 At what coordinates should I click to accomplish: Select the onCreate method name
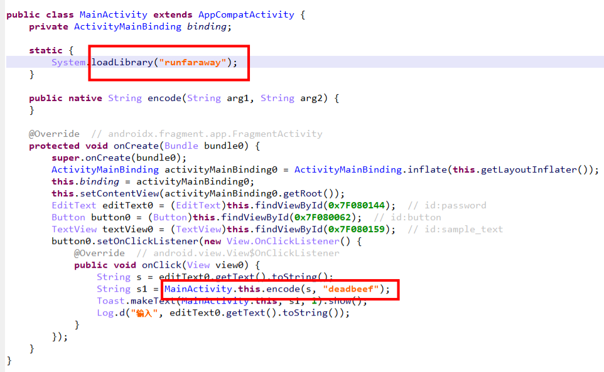[x=136, y=146]
